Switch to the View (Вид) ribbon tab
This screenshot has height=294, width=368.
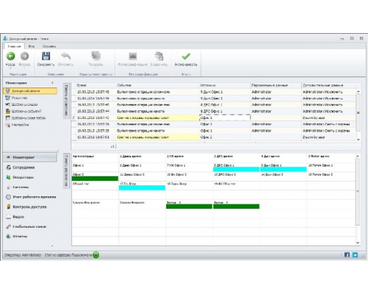click(x=32, y=46)
